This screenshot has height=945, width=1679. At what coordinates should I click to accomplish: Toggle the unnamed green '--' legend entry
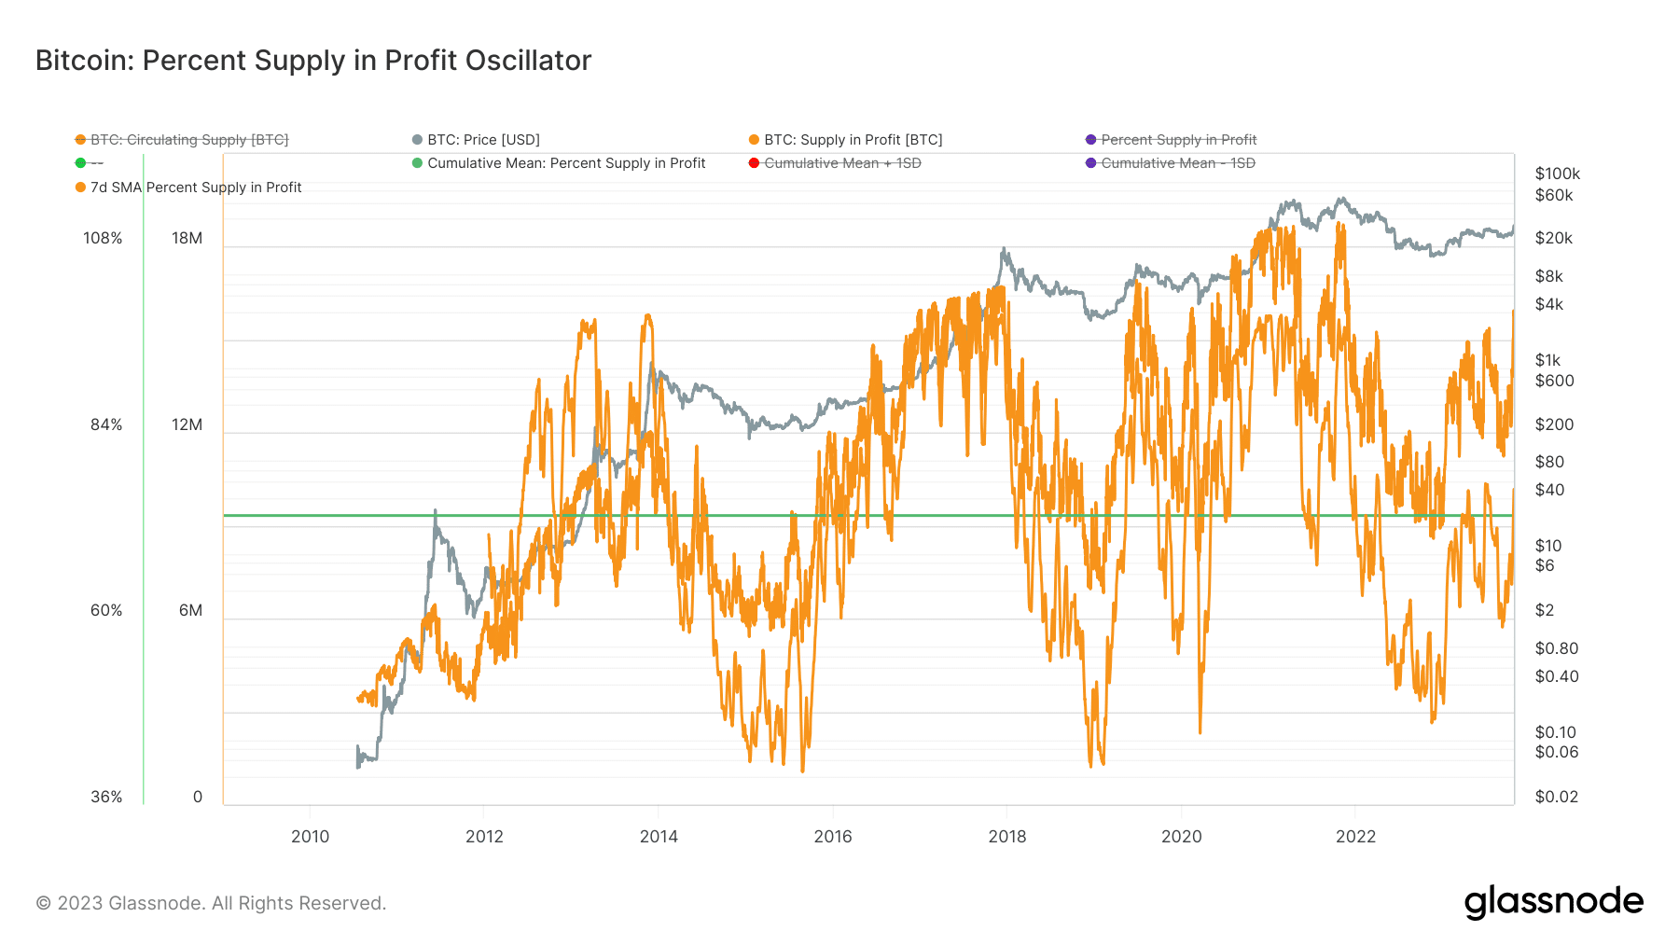[x=90, y=163]
